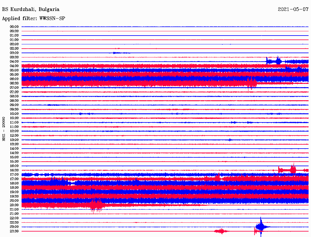Click the '21:00' time label
The height and width of the screenshot is (237, 311).
pyautogui.click(x=14, y=209)
